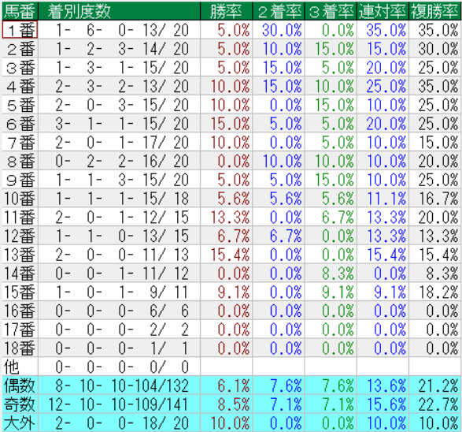Click the 連対率 column header

pos(383,11)
